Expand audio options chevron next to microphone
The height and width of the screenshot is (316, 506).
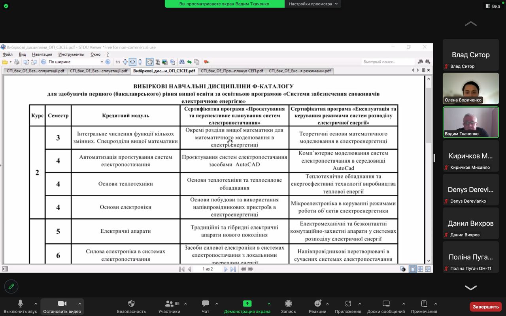click(x=36, y=304)
